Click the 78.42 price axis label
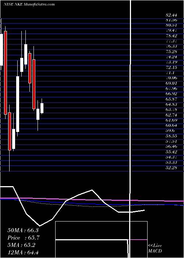Viewport: 184px width, 258px height. point(171,36)
